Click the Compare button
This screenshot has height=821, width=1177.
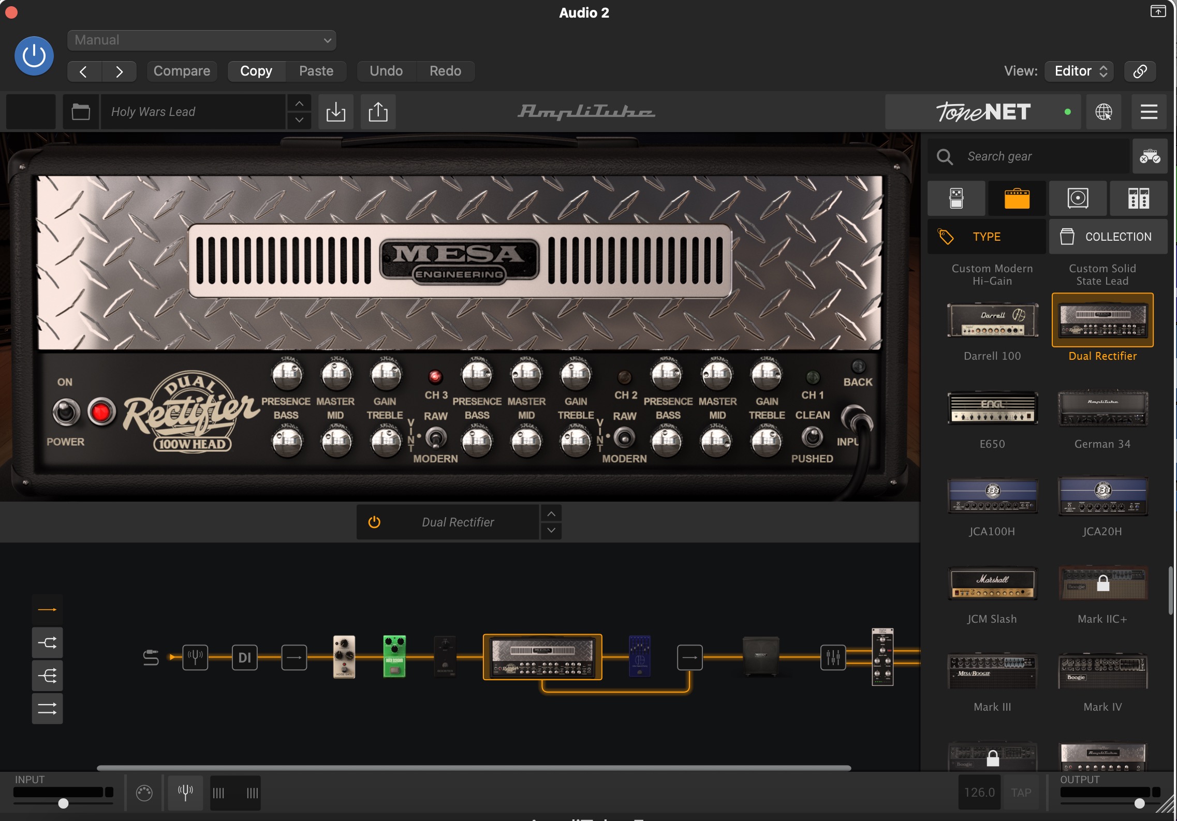click(182, 71)
